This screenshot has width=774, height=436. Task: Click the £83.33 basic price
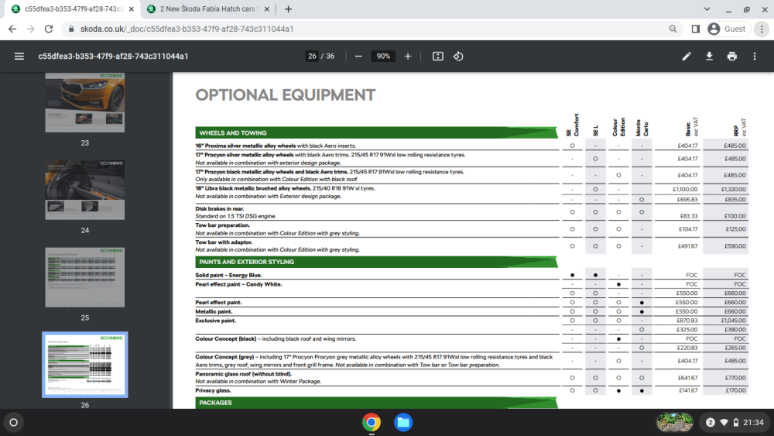(689, 216)
